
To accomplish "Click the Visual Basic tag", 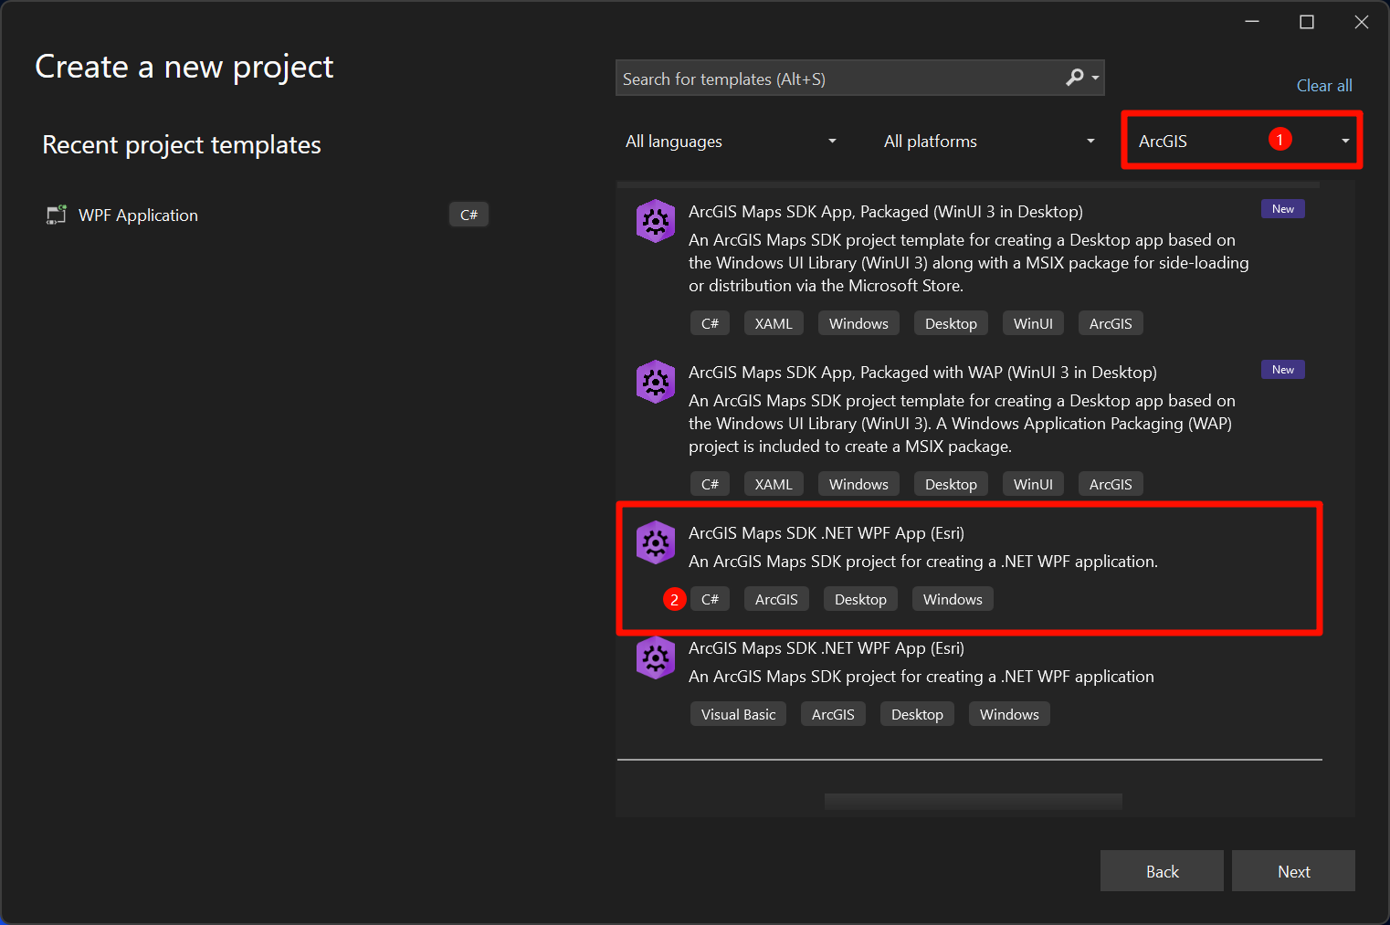I will point(738,714).
